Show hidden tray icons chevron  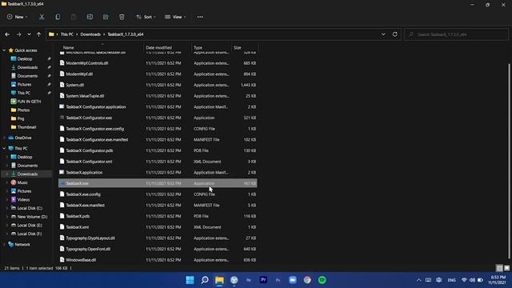[418, 280]
